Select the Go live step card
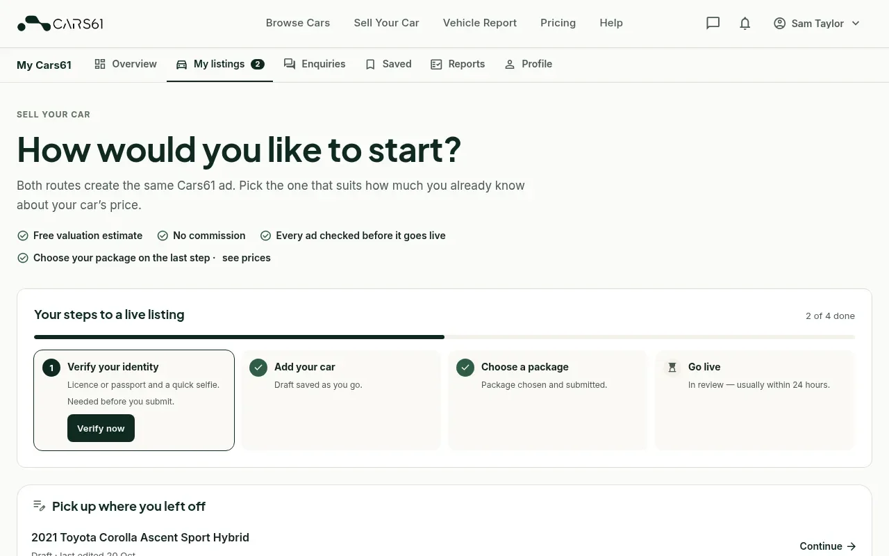The image size is (889, 556). 755,400
